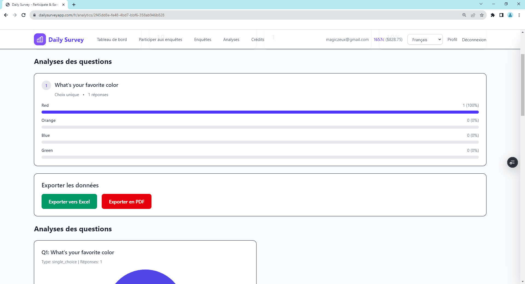525x284 pixels.
Task: Bookmark this page with the star icon
Action: (x=482, y=15)
